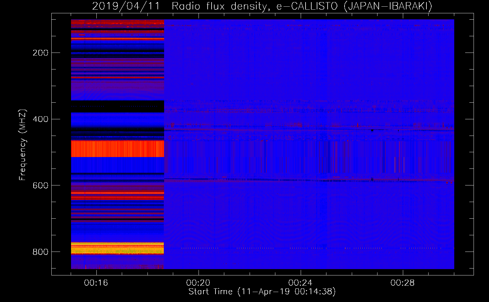Click the 00:28 time tick label
This screenshot has width=489, height=302.
pos(403,283)
